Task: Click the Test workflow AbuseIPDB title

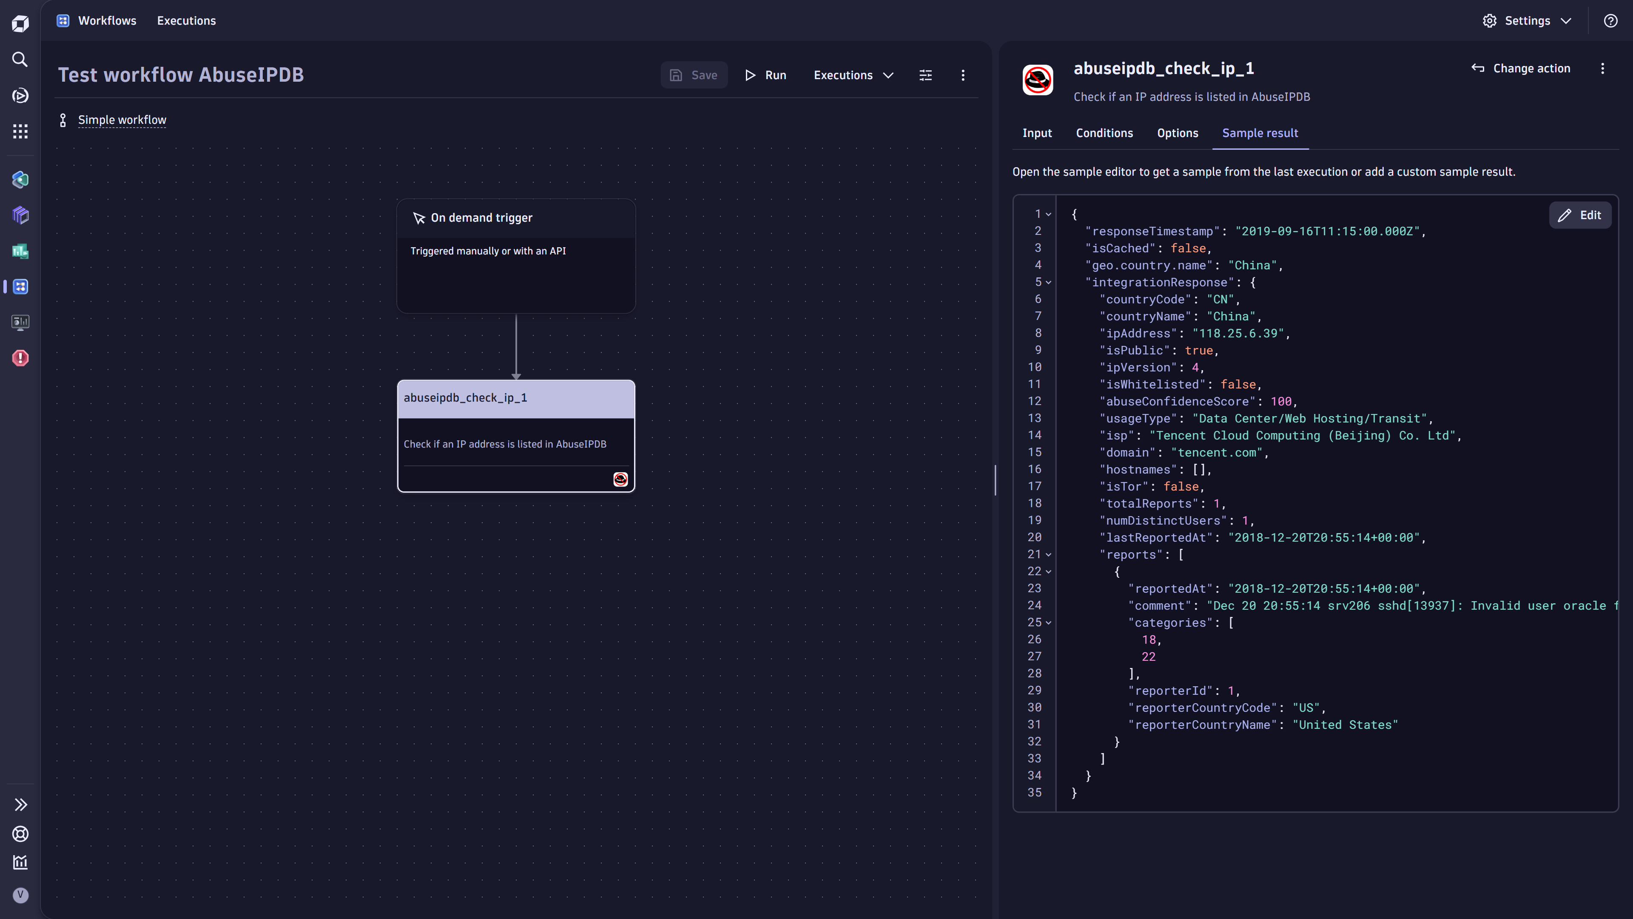Action: [x=181, y=75]
